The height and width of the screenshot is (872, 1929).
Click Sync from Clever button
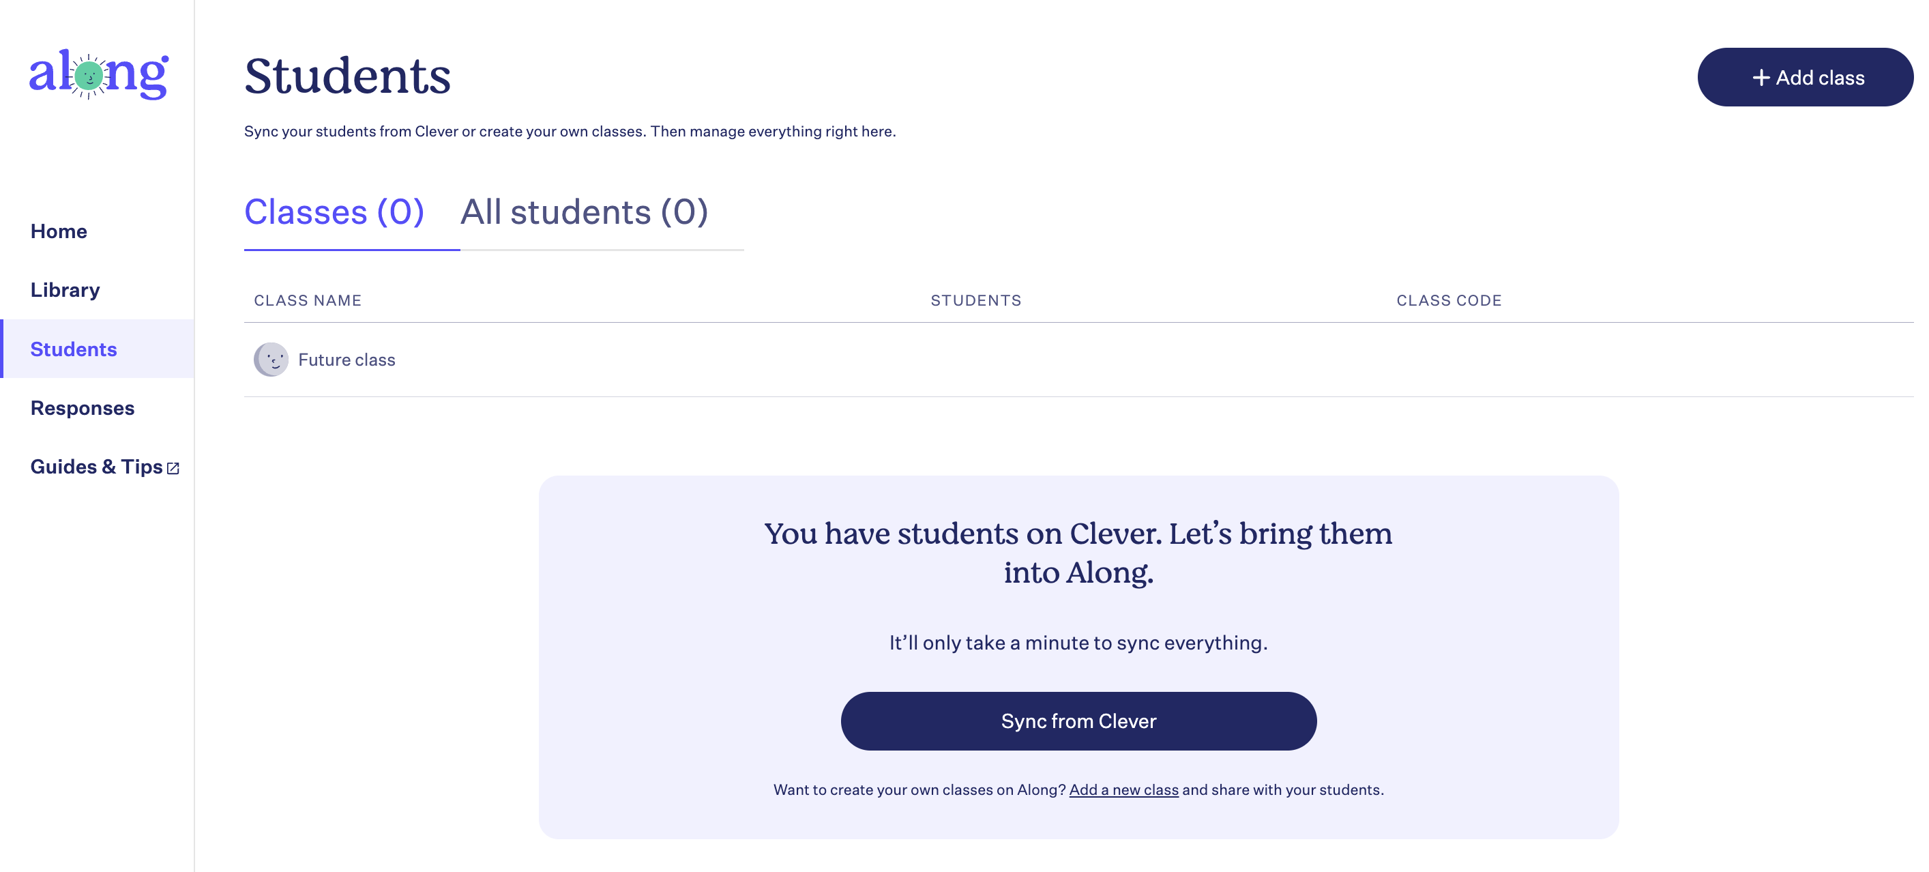coord(1078,721)
